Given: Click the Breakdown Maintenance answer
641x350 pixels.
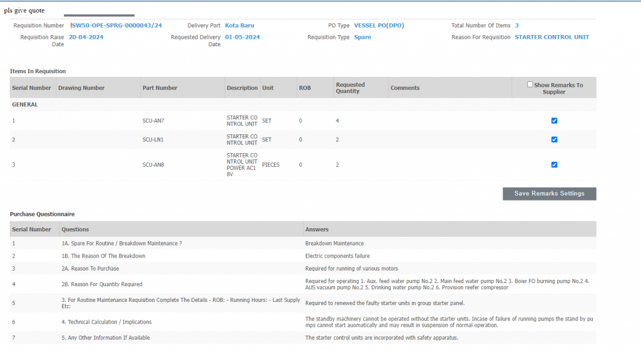Looking at the screenshot, I should (334, 243).
